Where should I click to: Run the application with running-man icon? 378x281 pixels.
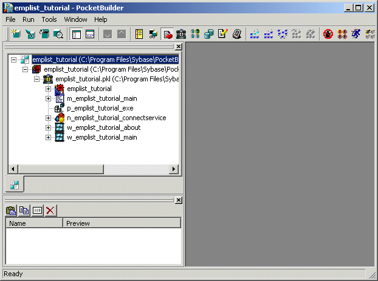pyautogui.click(x=356, y=34)
